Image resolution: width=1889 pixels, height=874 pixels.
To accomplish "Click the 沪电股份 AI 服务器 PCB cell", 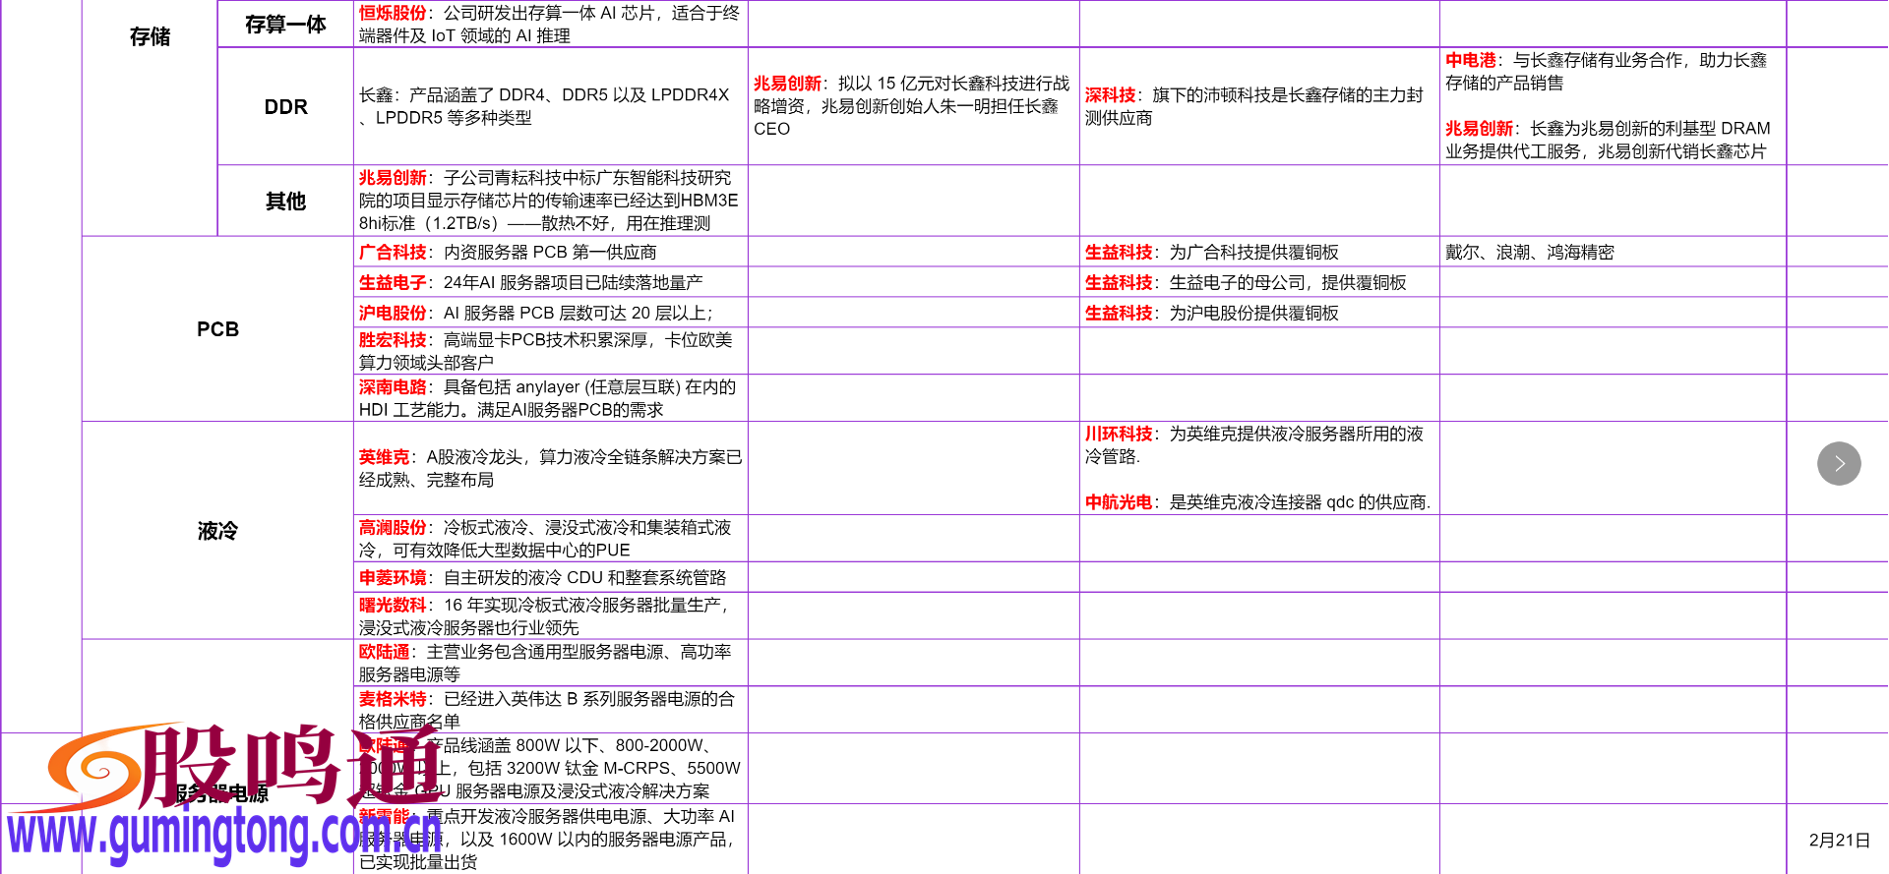I will click(x=551, y=313).
